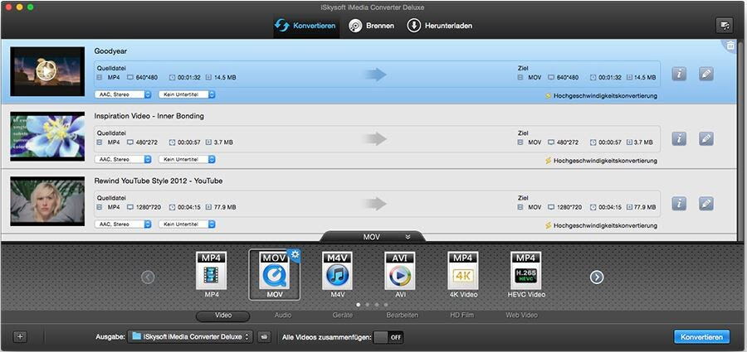
Task: Select the Web Video category tab
Action: coord(522,316)
